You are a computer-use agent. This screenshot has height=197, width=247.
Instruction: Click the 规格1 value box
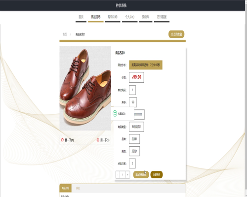pos(134,151)
